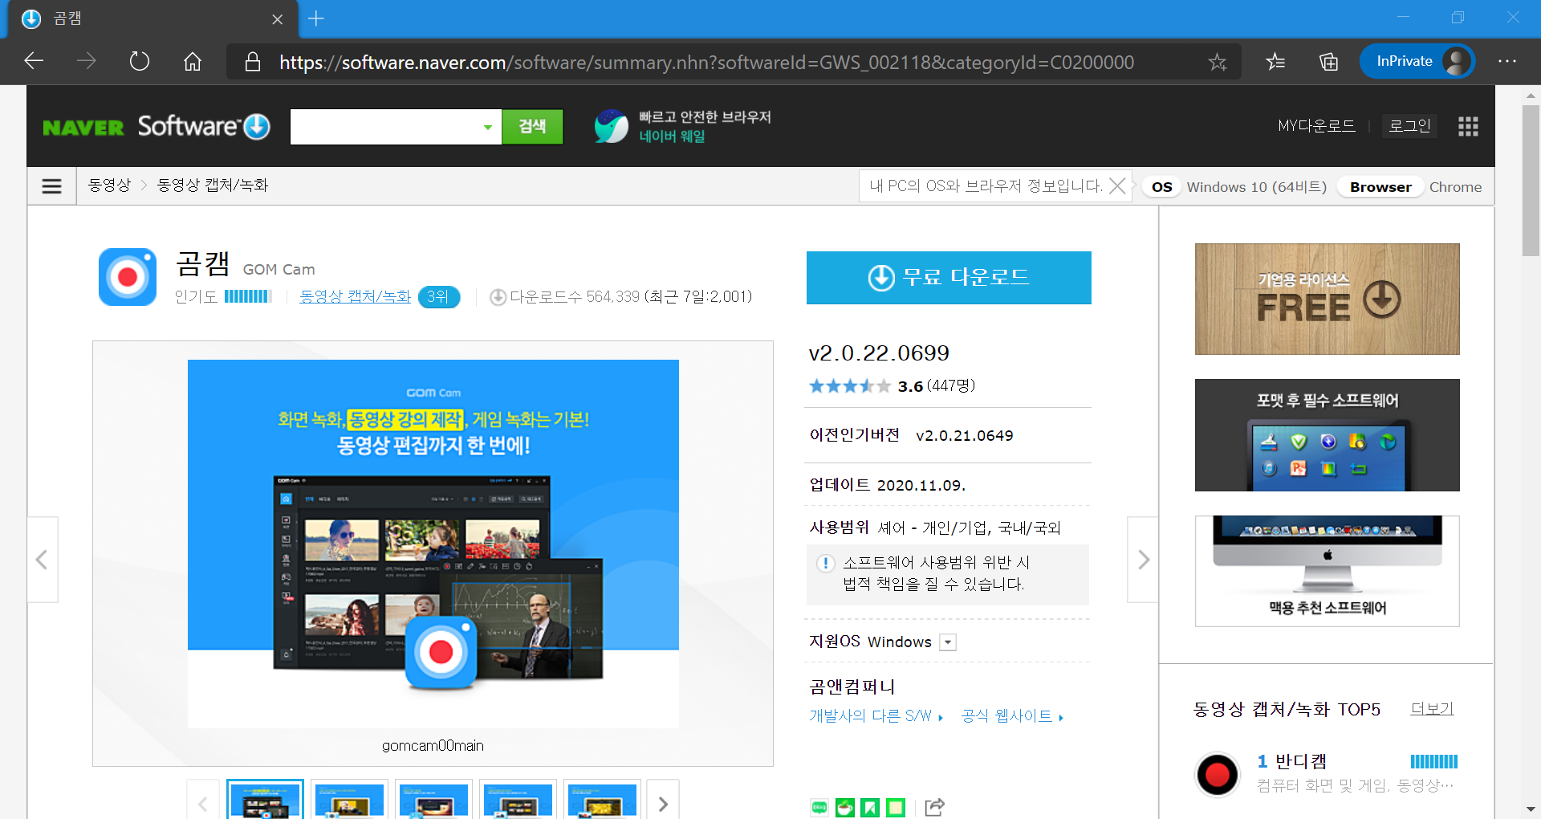Open browser settings and more menu
The image size is (1541, 819).
(x=1507, y=62)
